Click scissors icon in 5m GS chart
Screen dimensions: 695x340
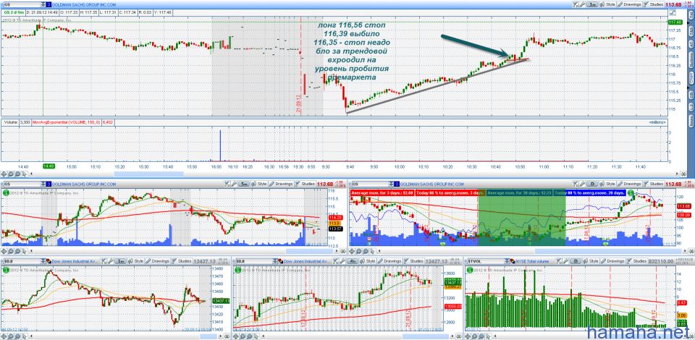pyautogui.click(x=227, y=183)
